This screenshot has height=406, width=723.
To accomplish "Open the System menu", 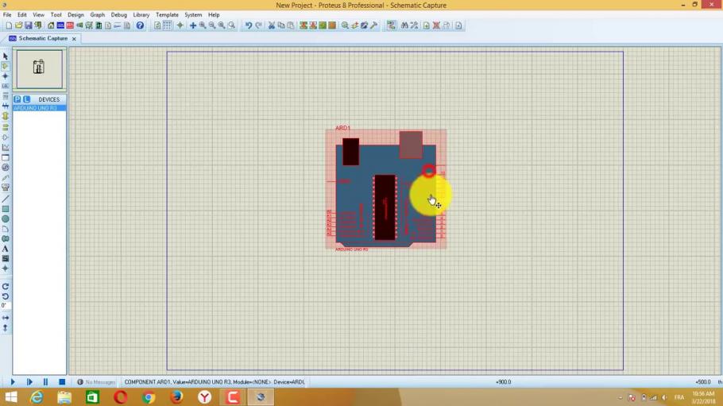I will pyautogui.click(x=193, y=15).
